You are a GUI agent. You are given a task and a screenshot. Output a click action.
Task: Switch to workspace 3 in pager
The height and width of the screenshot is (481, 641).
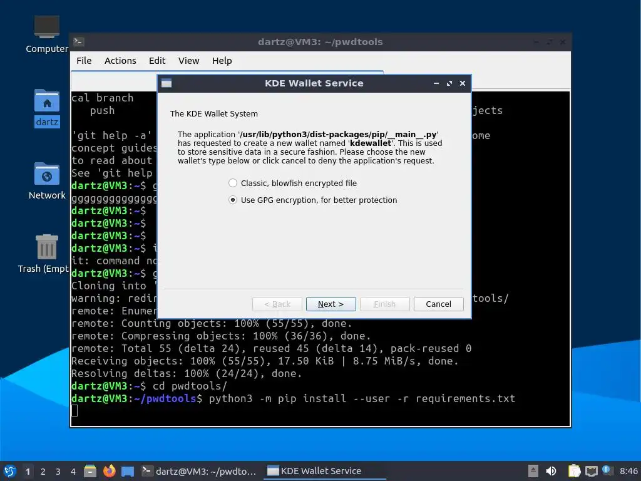(x=58, y=472)
